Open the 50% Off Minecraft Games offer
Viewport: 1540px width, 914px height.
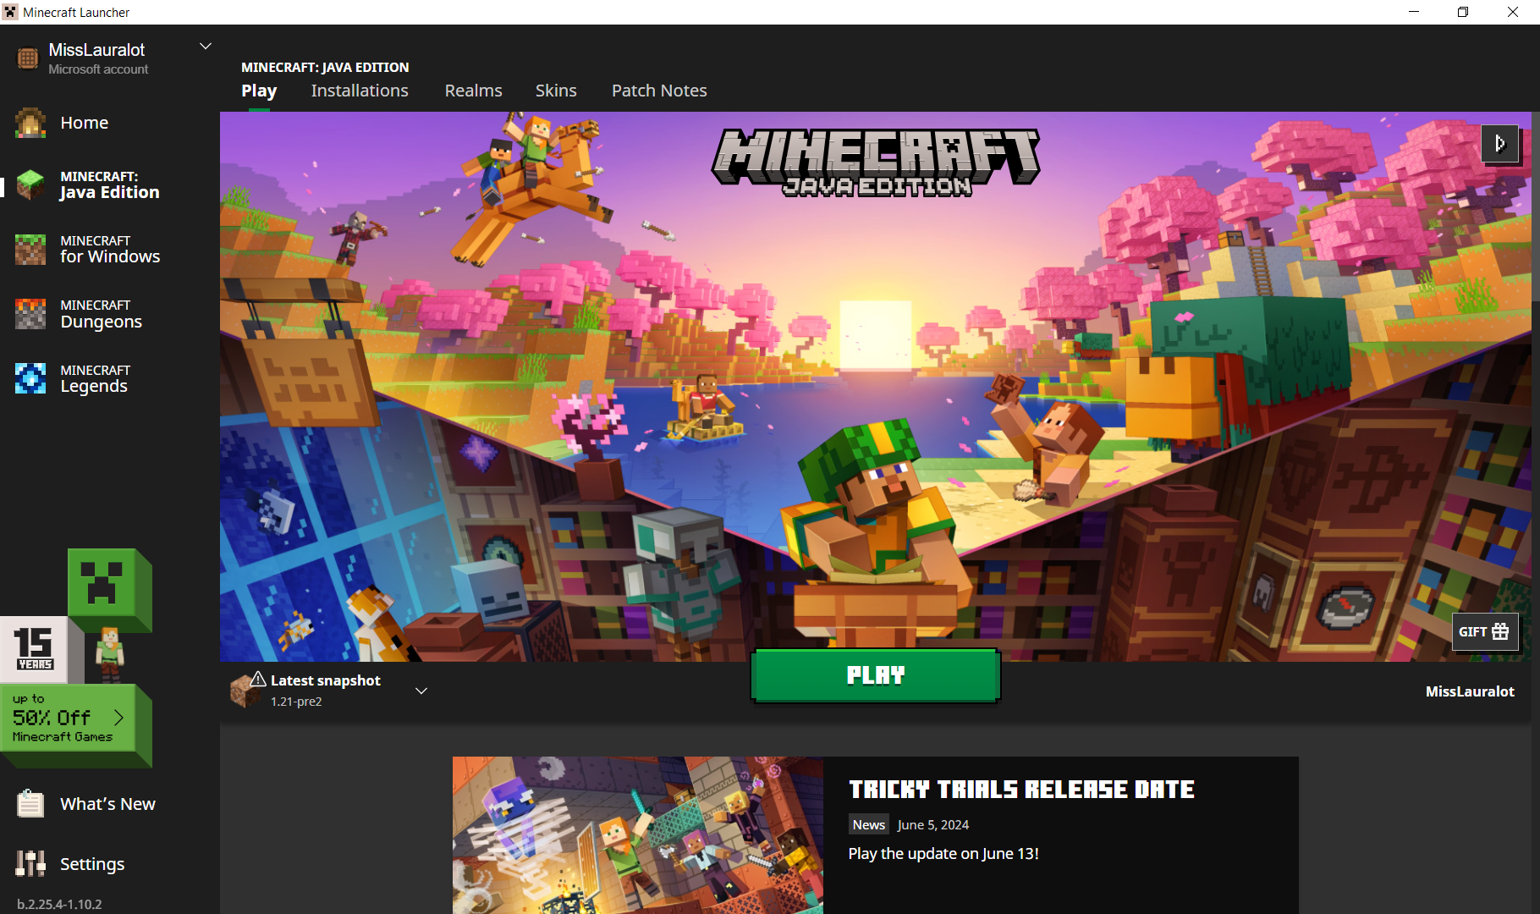point(69,719)
